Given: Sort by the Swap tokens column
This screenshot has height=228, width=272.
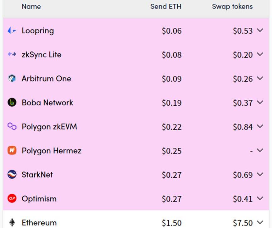Looking at the screenshot, I should [232, 7].
